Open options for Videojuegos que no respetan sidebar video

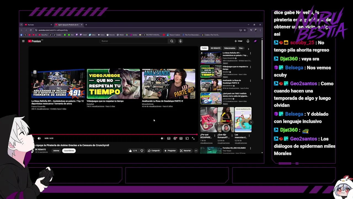pos(250,67)
